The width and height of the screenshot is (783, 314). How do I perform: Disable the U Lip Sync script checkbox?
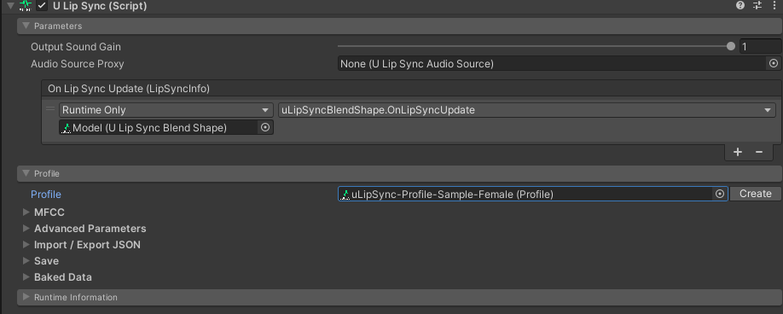[x=42, y=6]
